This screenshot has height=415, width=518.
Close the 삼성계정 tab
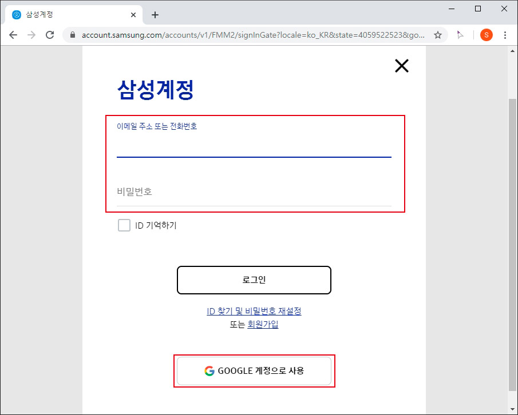coord(133,15)
